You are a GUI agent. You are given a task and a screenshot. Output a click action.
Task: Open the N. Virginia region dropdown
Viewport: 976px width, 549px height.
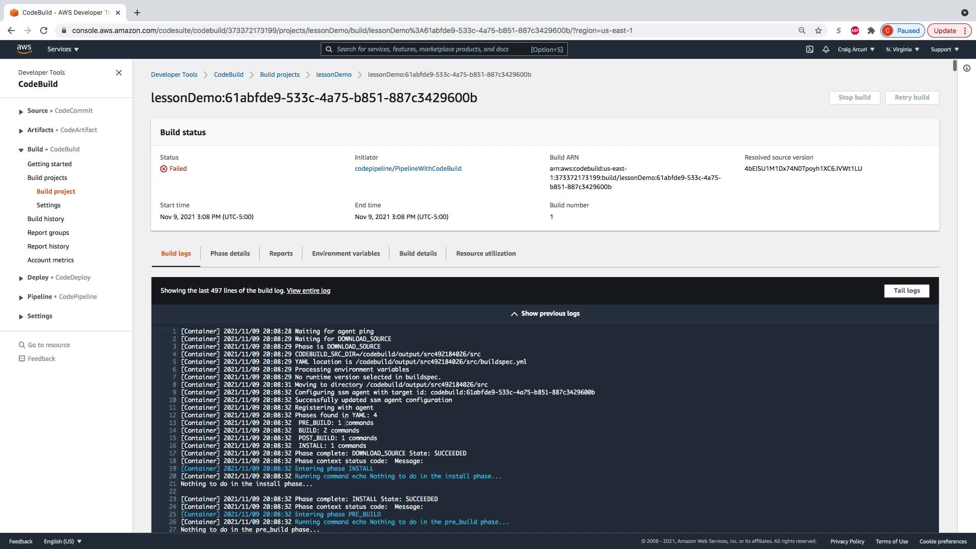click(902, 49)
